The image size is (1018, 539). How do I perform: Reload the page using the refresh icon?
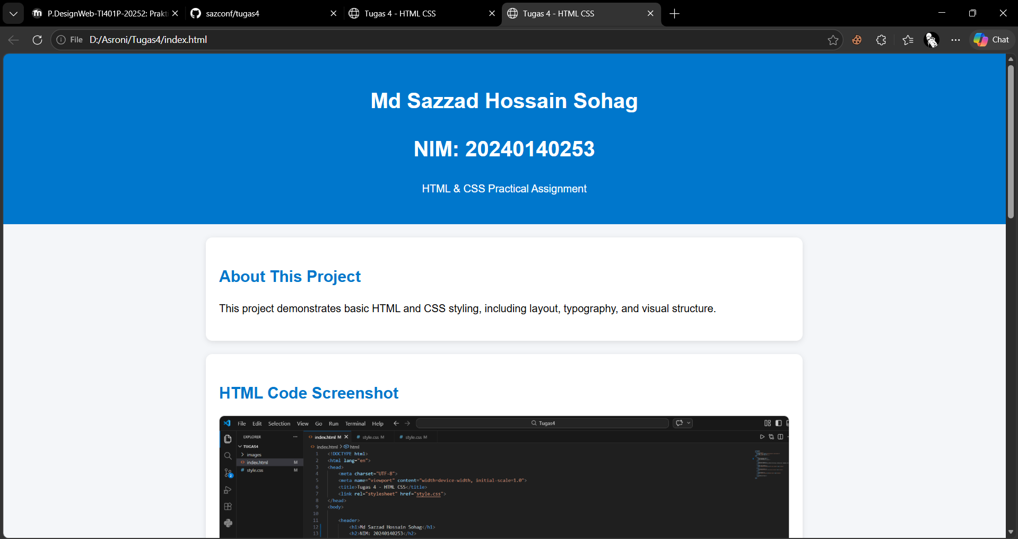click(37, 40)
